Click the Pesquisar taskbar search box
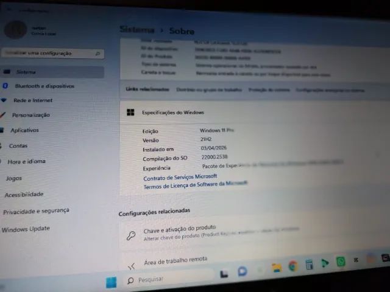The height and width of the screenshot is (292, 390). tap(169, 277)
